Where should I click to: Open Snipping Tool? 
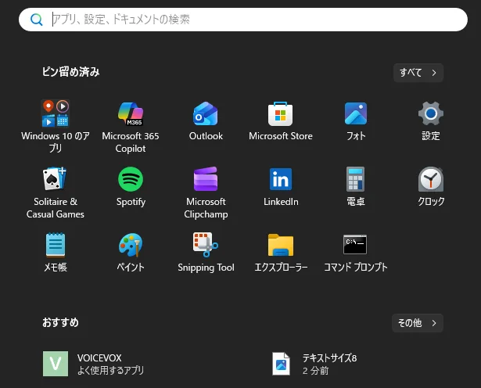(x=206, y=244)
